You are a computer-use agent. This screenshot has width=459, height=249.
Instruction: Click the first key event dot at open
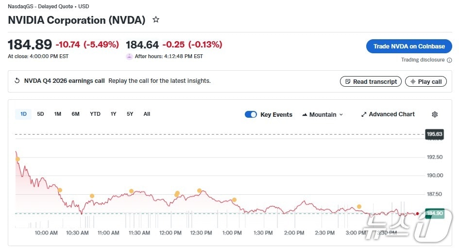[17, 159]
